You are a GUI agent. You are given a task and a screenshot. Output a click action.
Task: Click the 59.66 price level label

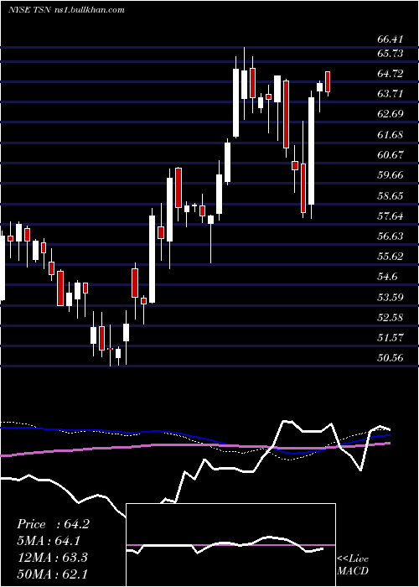click(x=390, y=174)
